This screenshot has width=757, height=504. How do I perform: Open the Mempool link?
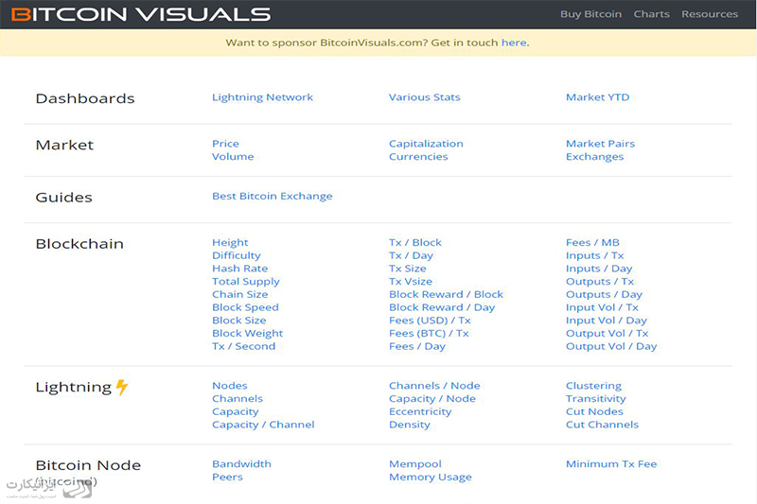(x=415, y=464)
